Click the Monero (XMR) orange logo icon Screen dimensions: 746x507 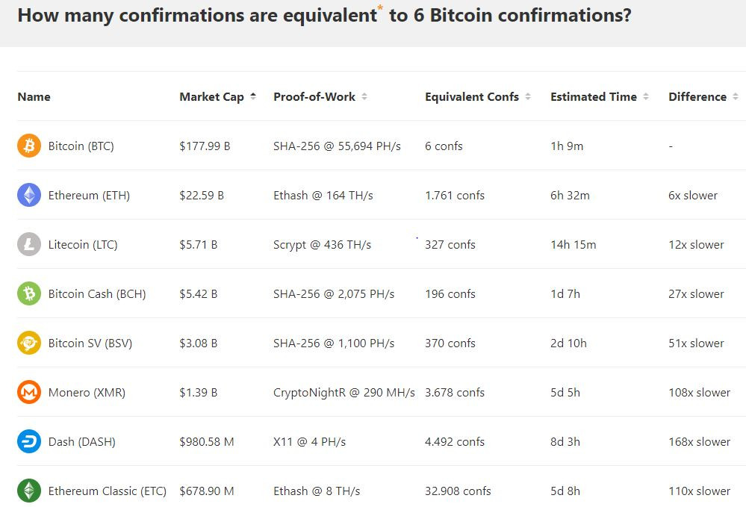(29, 392)
